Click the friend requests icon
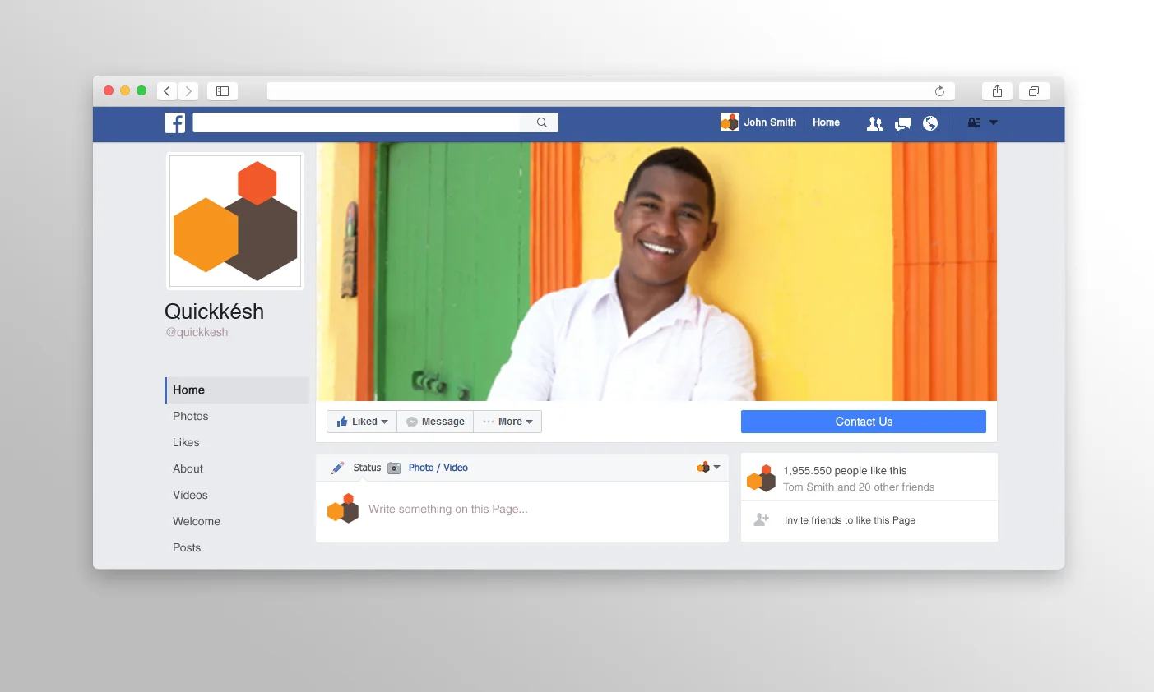 pyautogui.click(x=874, y=122)
